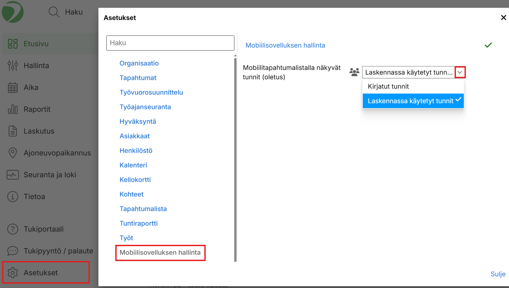Click the Laskutus document icon
The image size is (509, 288).
tap(12, 131)
